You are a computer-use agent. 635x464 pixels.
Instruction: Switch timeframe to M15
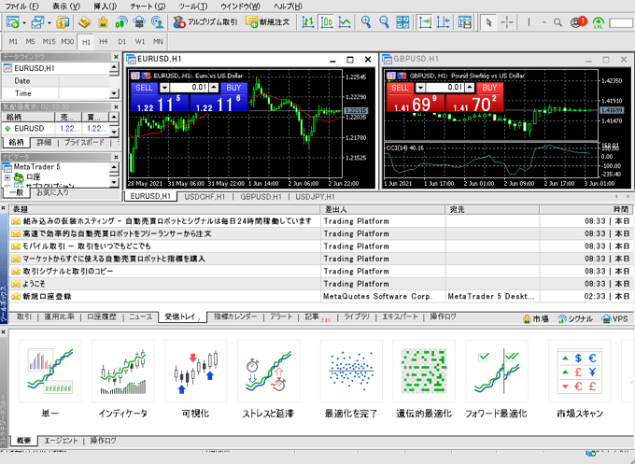(49, 42)
